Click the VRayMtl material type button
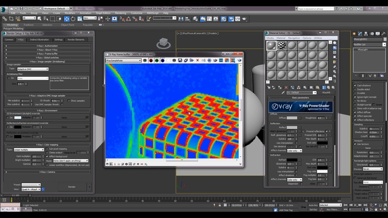This screenshot has height=218, width=388. [x=326, y=93]
